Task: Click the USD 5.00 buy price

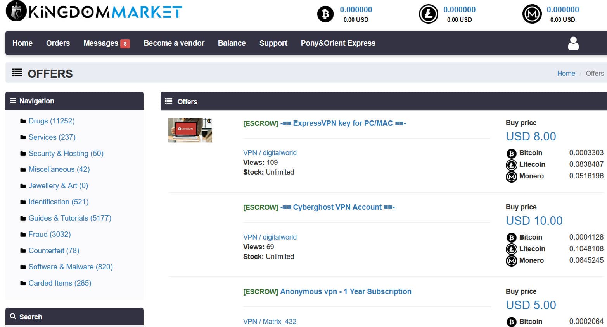Action: 531,305
